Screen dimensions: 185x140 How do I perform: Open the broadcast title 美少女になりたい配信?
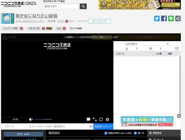pyautogui.click(x=36, y=16)
